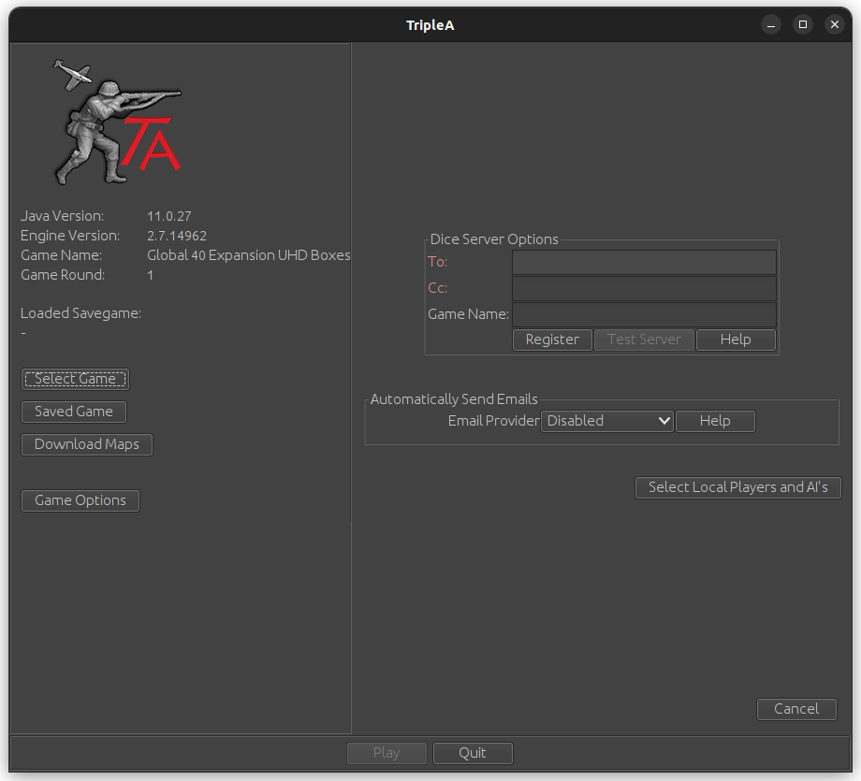
Task: Click the Game Round value 1
Action: (x=150, y=275)
